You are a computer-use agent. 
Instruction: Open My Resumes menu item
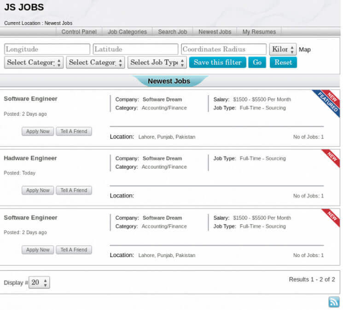pyautogui.click(x=259, y=32)
